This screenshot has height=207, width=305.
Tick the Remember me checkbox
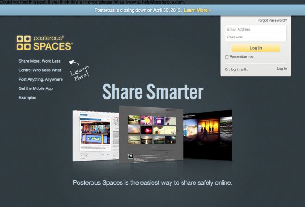226,57
